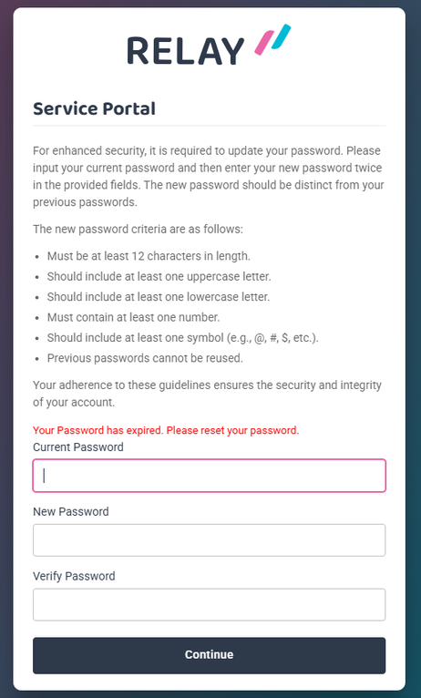Click the uppercase letter requirement bullet
The image size is (421, 698).
159,276
